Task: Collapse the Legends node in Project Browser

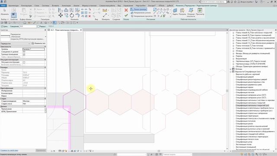Action: (231, 69)
